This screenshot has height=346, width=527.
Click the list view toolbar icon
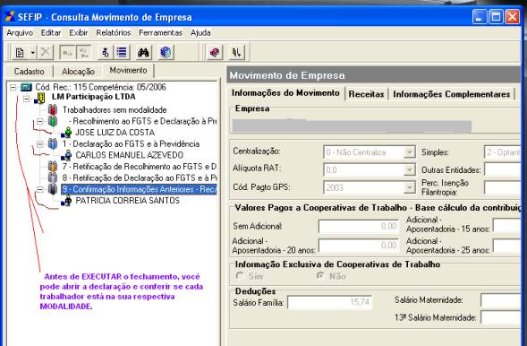(122, 53)
